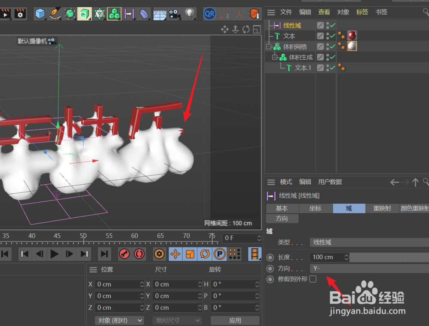Click the viewport rotate camera icon
Screen dimensions: 429x326
pyautogui.click(x=246, y=29)
